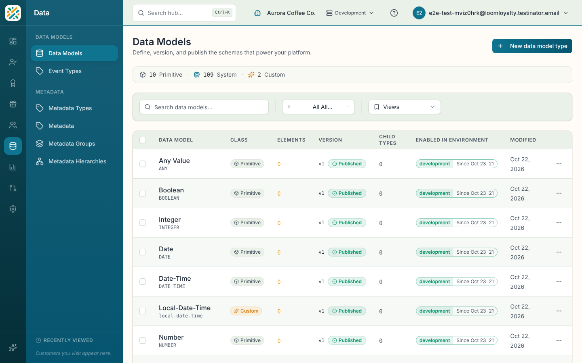Open row actions for Date-Time
This screenshot has height=363, width=582.
click(x=559, y=282)
